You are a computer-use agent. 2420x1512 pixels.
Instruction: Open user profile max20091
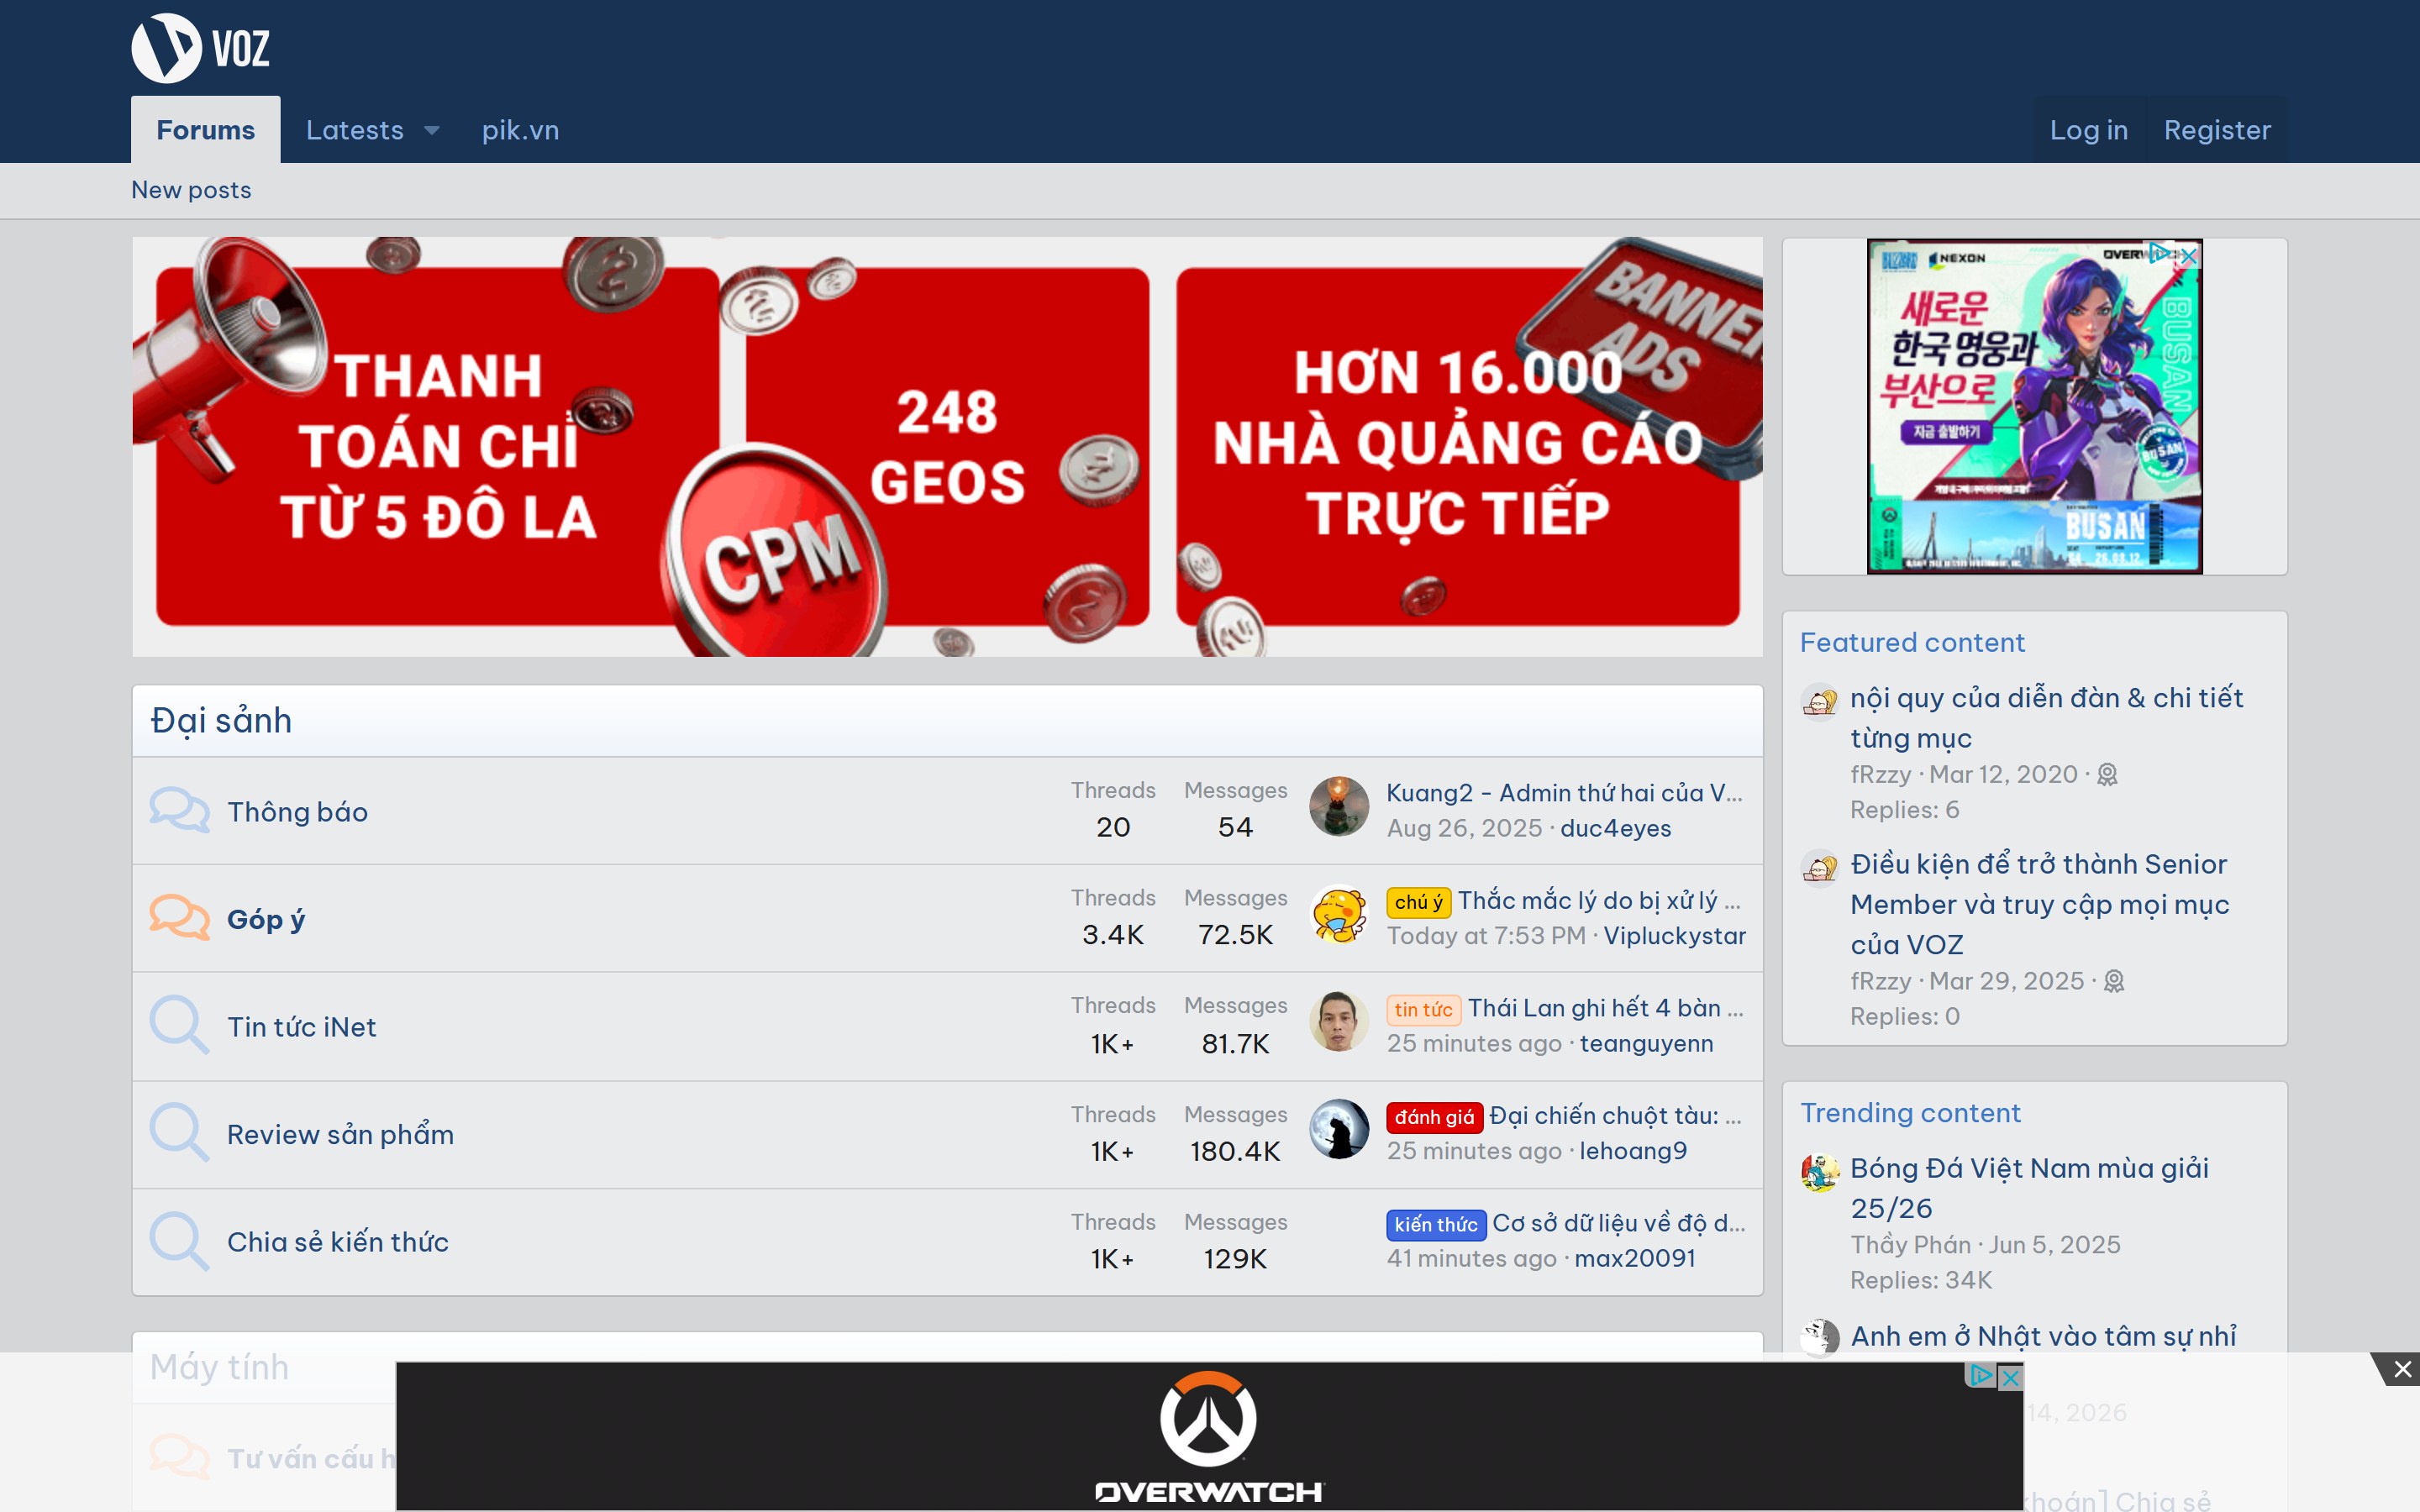tap(1635, 1259)
